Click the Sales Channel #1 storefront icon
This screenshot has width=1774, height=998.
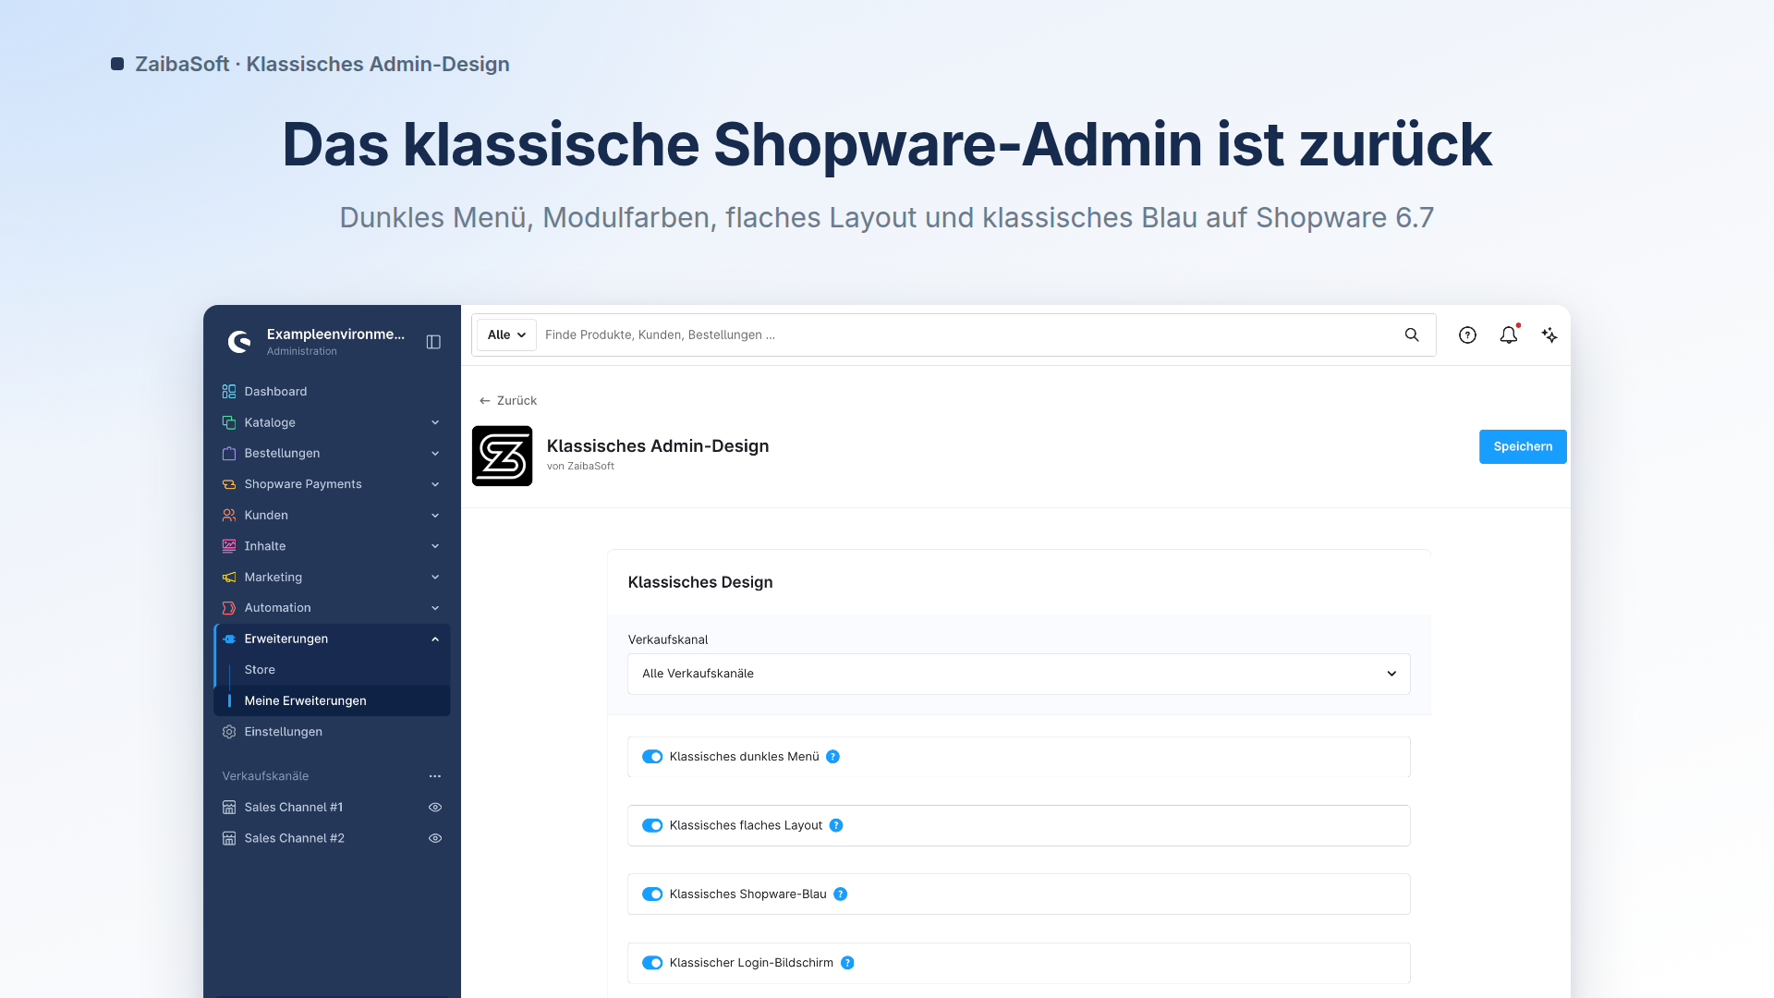pos(229,808)
